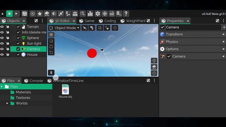Switch to the 3D Editor tab
Viewport: 226px width, 127px height.
click(x=62, y=21)
